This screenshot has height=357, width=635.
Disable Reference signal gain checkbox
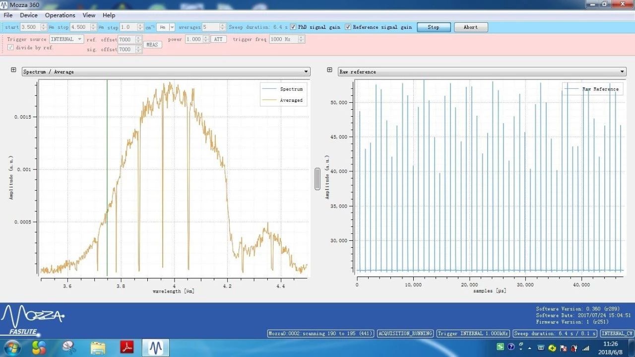[x=348, y=27]
